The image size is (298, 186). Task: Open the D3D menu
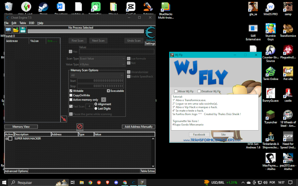[32, 23]
